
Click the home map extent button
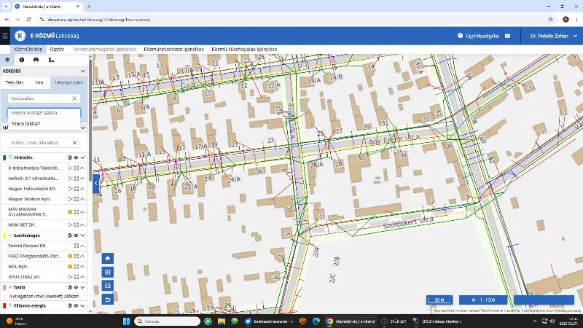(x=108, y=258)
